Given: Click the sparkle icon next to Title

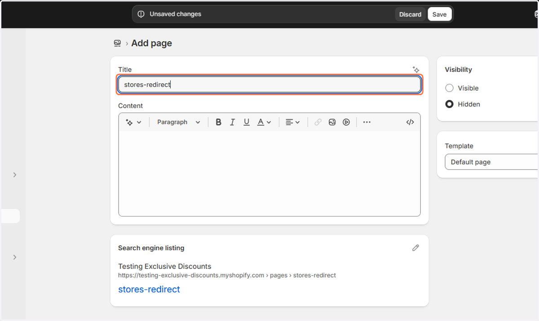Looking at the screenshot, I should pyautogui.click(x=416, y=69).
